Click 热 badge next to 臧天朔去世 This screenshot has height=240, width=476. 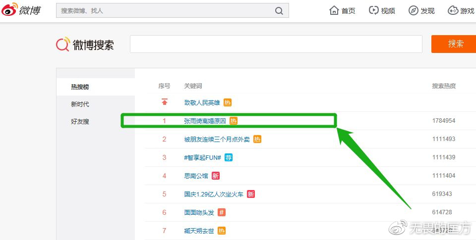222,231
